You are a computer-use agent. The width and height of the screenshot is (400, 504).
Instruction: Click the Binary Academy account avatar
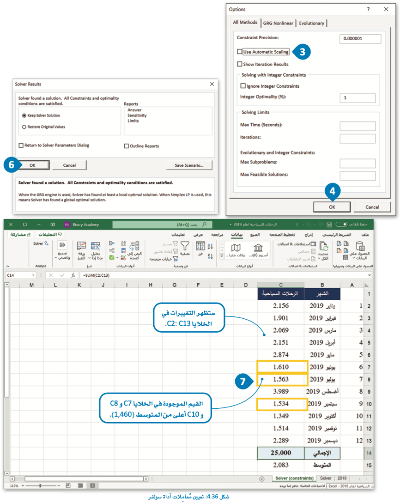(x=67, y=225)
